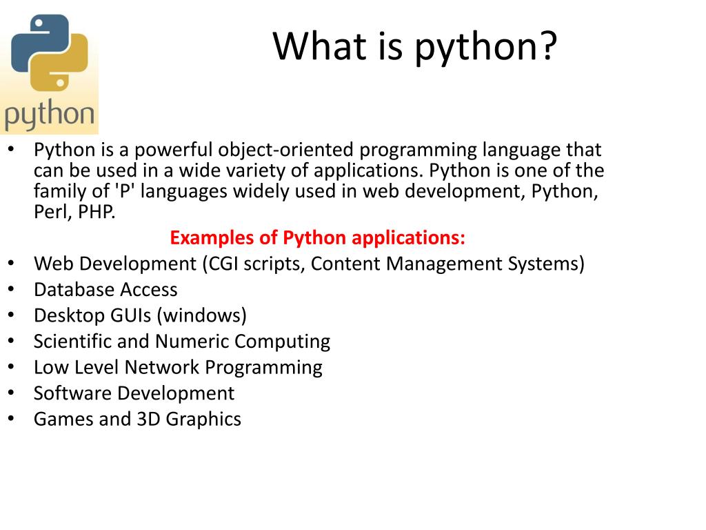Image resolution: width=706 pixels, height=530 pixels.
Task: Click the line beginning 'can be used in a wide'
Action: point(319,170)
